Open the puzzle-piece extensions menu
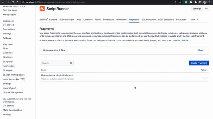The width and height of the screenshot is (213, 119). click(x=195, y=2)
